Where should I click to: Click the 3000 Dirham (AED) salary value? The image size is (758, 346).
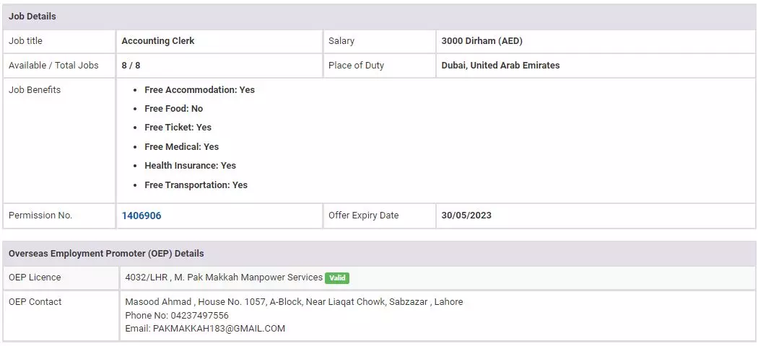pos(482,41)
